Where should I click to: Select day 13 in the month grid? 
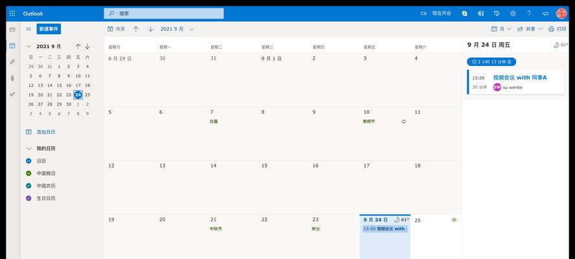(x=181, y=188)
